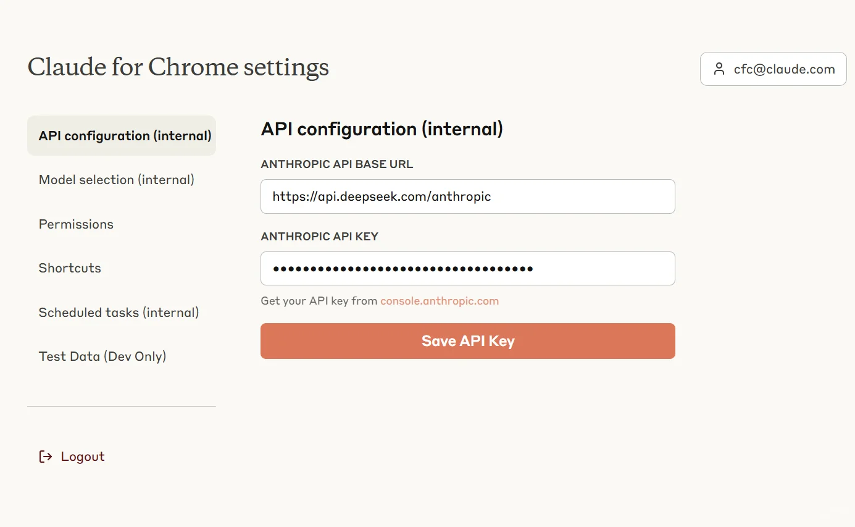Click the ANTHROPIC API BASE URL label
Screen dimensions: 855x527
(x=336, y=164)
